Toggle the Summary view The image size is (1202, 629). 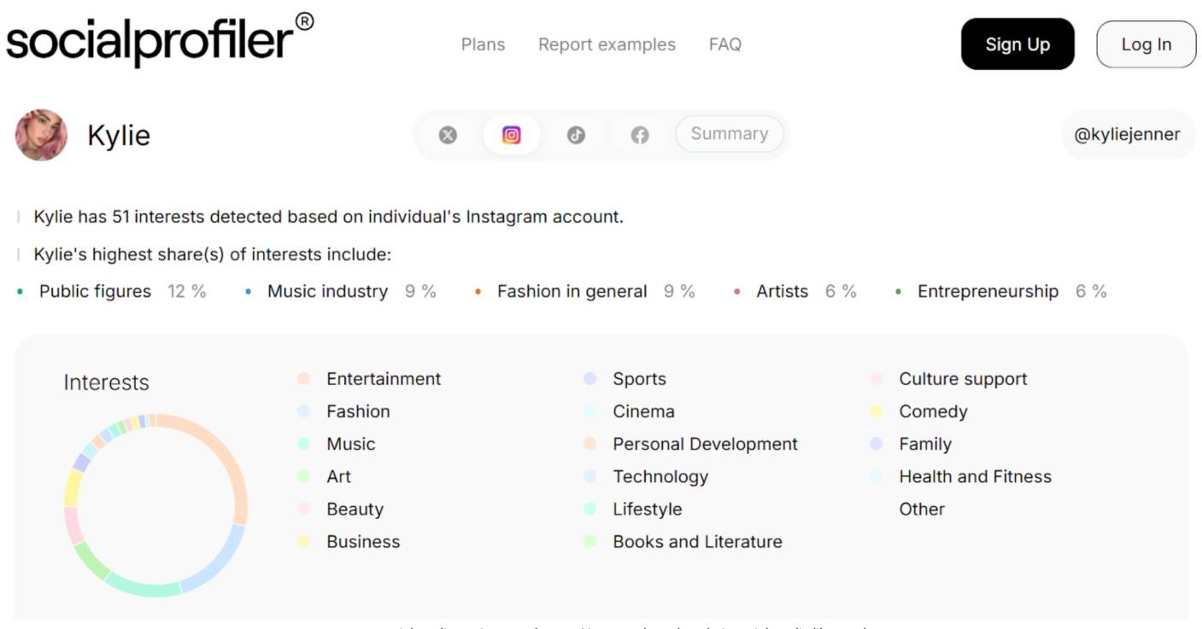[730, 133]
